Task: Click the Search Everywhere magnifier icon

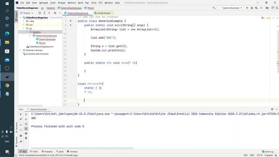Action: tap(277, 8)
